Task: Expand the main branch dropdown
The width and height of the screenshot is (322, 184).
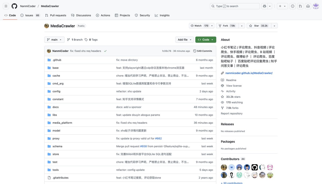Action: pyautogui.click(x=54, y=40)
